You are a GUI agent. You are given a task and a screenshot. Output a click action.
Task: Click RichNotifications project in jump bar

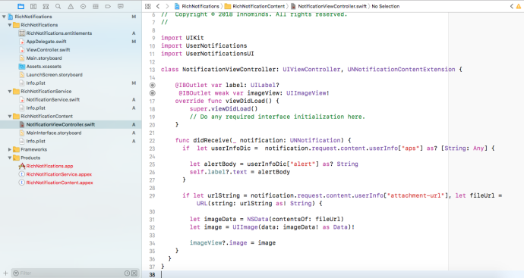(197, 6)
